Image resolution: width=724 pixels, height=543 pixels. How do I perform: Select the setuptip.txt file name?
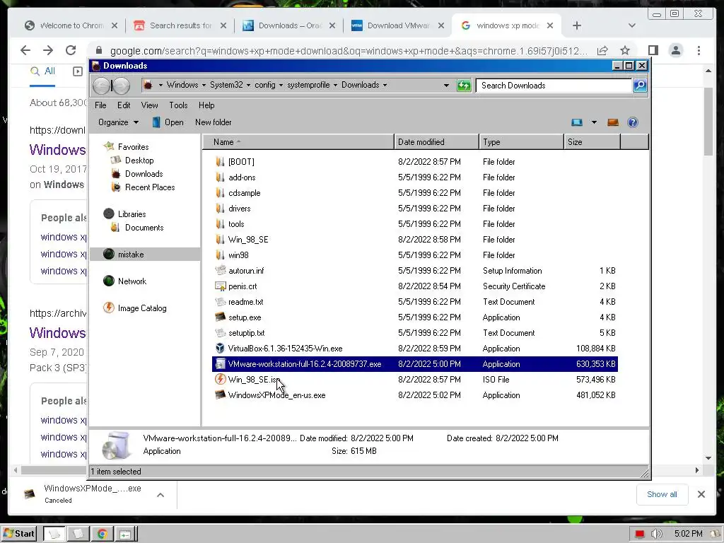click(x=247, y=333)
